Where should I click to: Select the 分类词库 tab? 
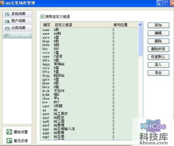(17, 28)
